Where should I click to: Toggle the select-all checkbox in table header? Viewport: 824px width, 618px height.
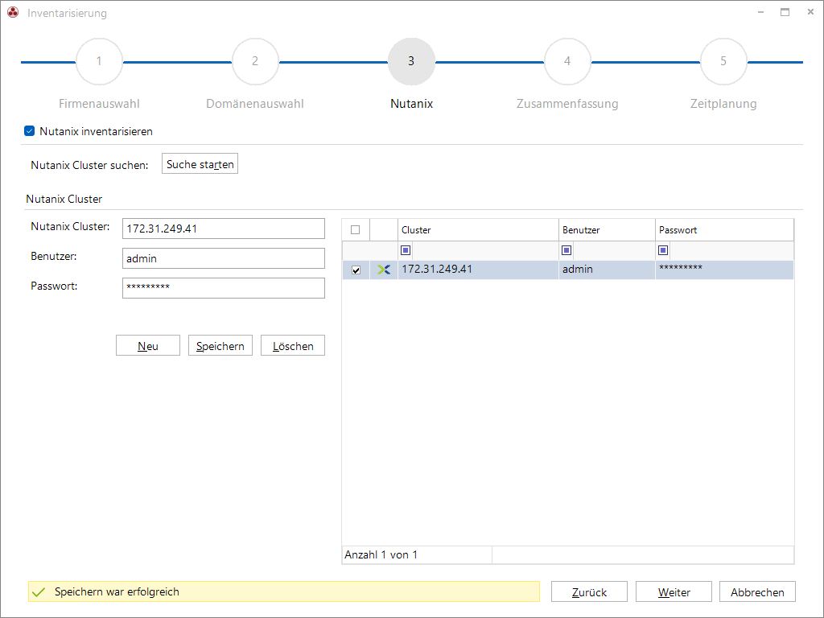pyautogui.click(x=355, y=229)
